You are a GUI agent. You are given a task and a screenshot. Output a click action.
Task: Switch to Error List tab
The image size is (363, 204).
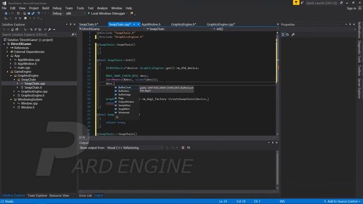86,195
